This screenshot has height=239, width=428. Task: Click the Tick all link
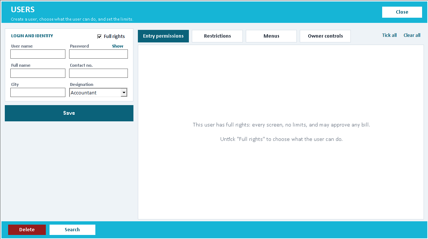[x=389, y=35]
